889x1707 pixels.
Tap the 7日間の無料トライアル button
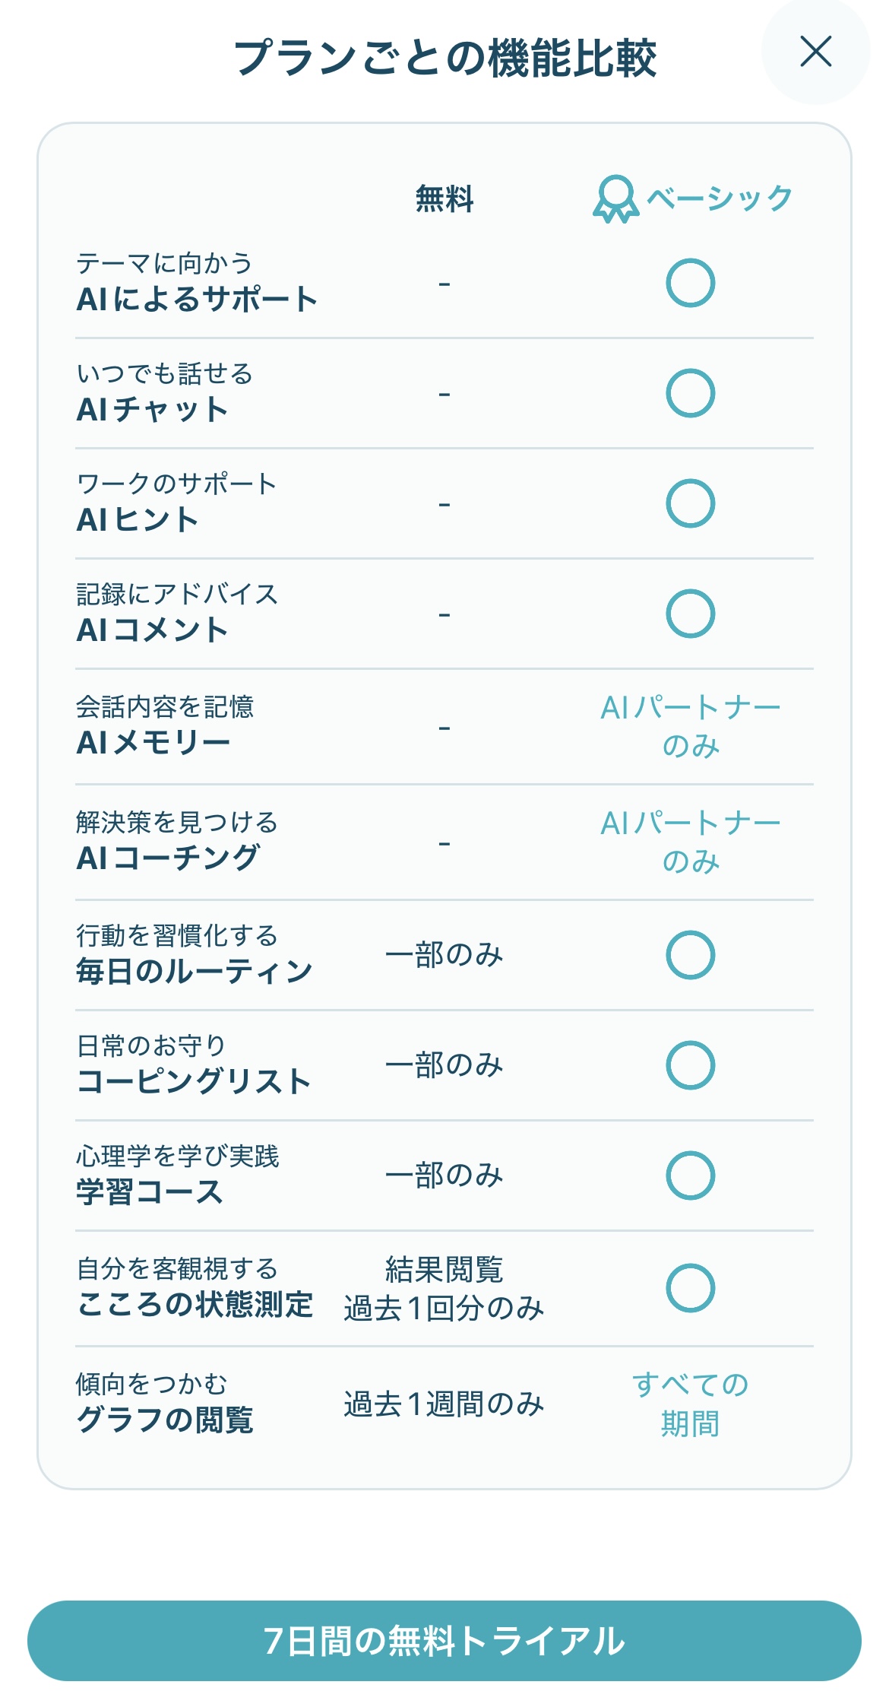click(x=444, y=1640)
